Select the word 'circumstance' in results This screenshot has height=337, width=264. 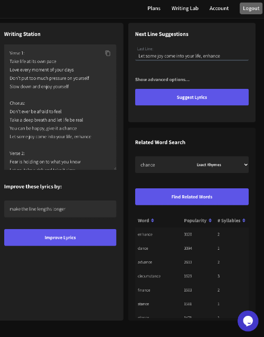149,276
